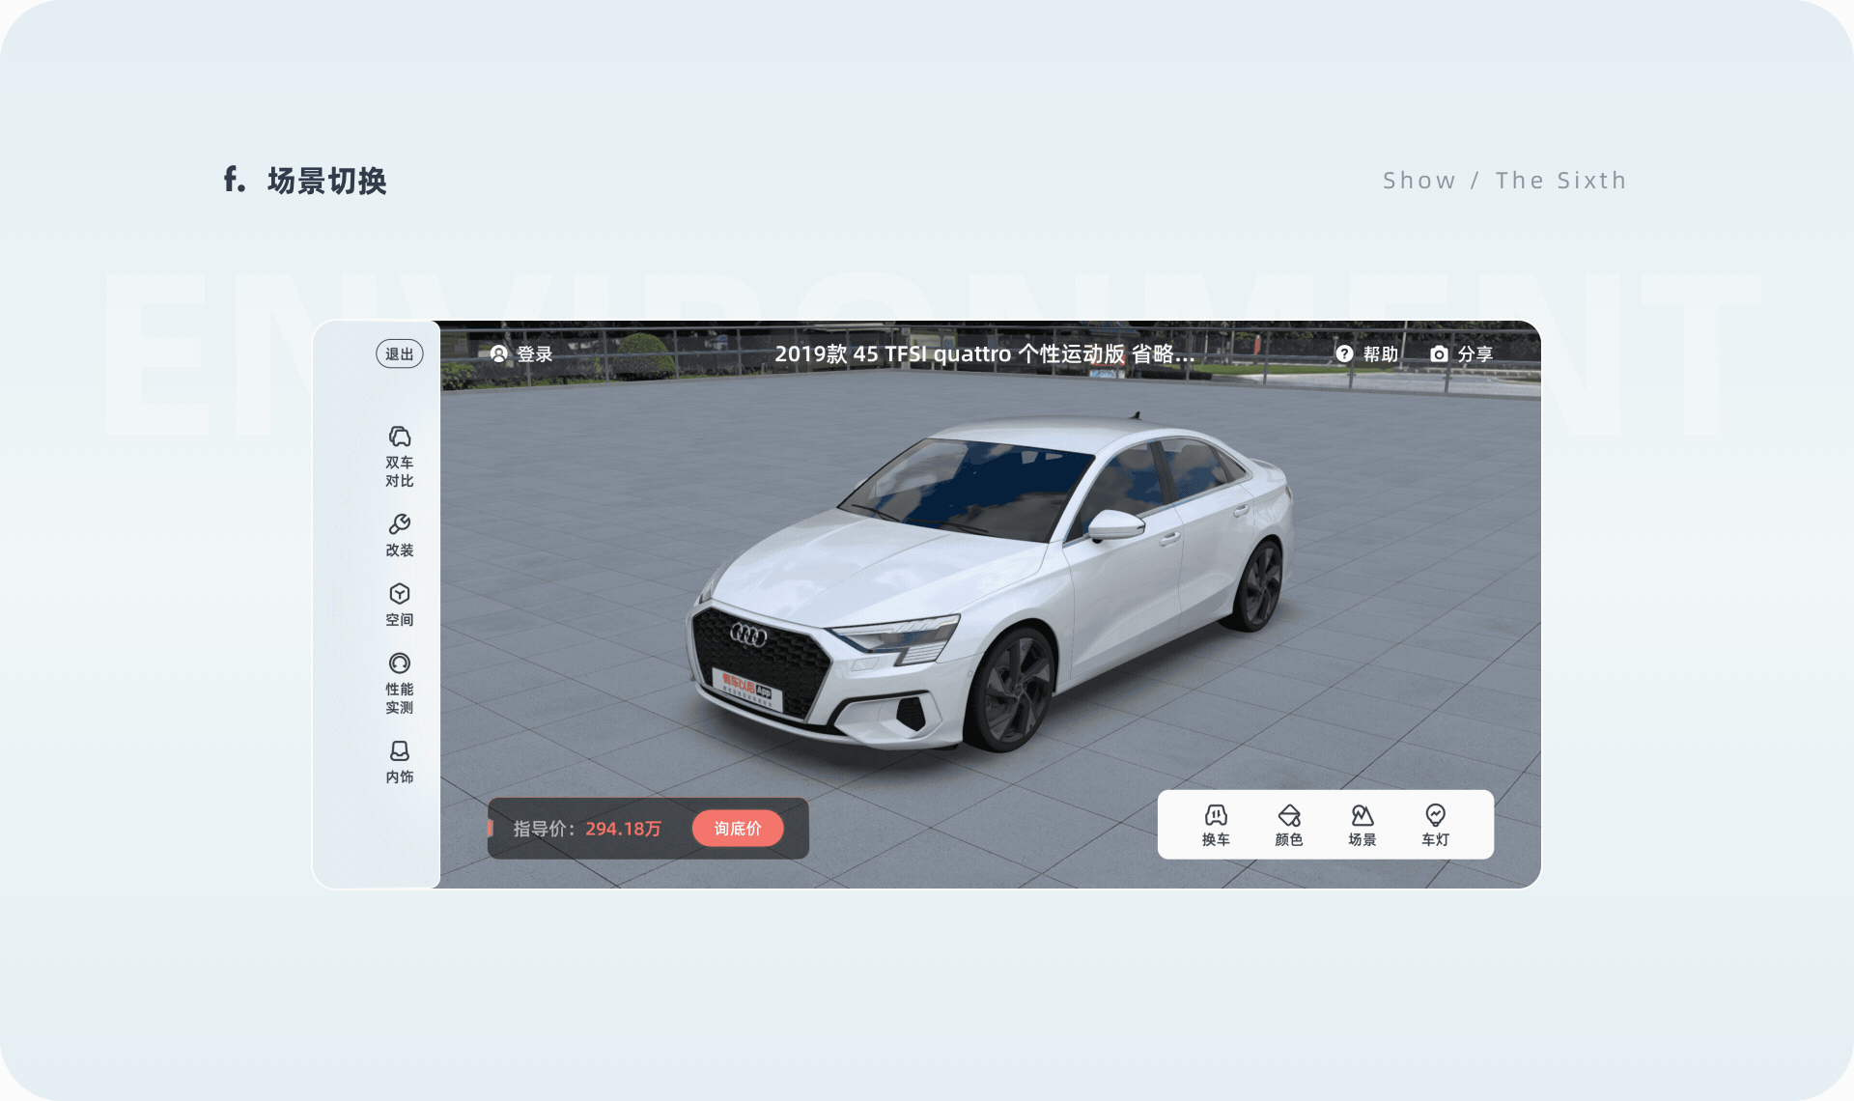The height and width of the screenshot is (1101, 1854).
Task: Select 换车 change car option
Action: (1216, 826)
